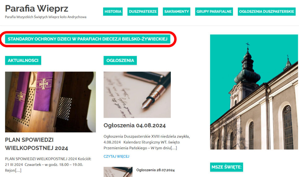Open the large fountain pen photo thumbnail

pyautogui.click(x=137, y=95)
